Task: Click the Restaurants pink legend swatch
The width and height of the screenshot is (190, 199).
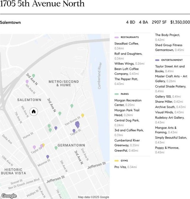Action: click(x=117, y=37)
